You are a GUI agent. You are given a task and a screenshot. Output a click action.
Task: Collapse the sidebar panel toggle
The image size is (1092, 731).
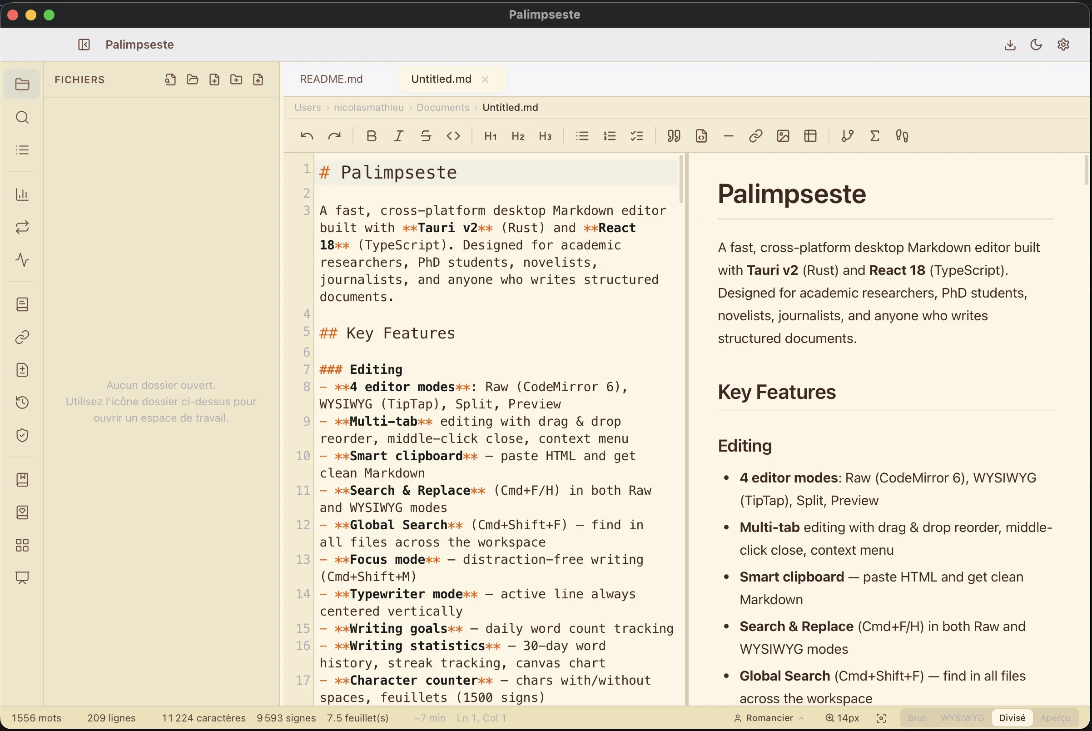click(x=84, y=45)
